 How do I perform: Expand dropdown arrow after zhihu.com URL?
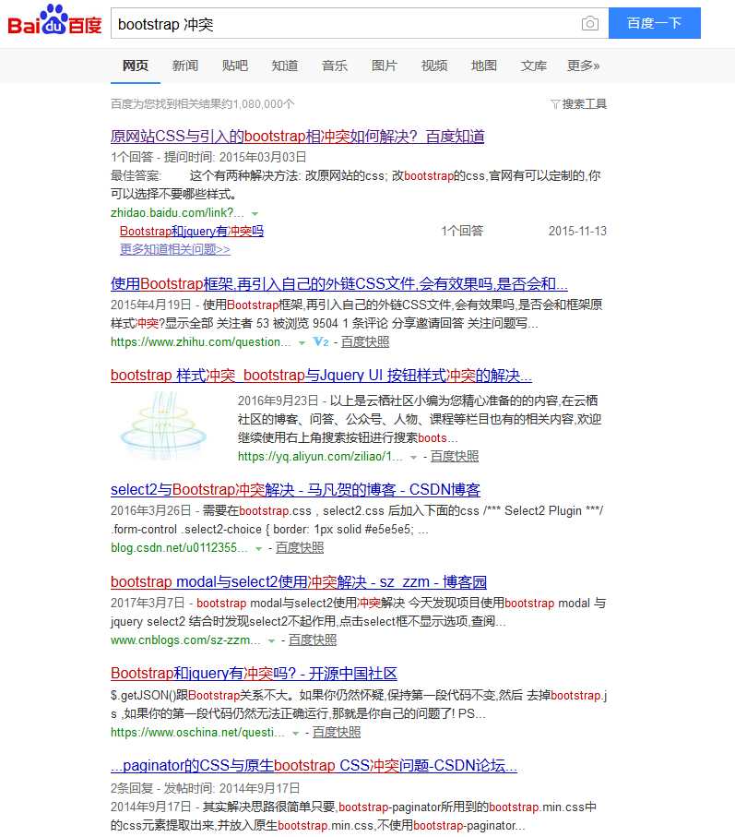(302, 342)
